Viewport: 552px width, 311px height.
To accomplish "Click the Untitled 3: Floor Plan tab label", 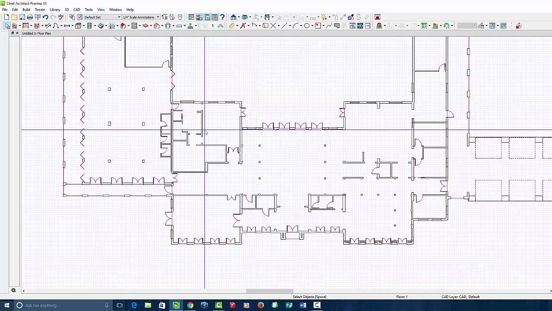I will tap(37, 33).
